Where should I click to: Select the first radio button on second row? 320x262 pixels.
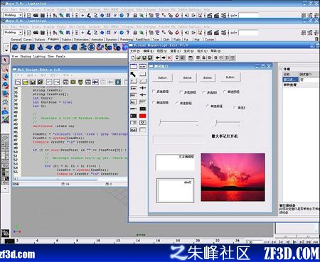pos(154,102)
